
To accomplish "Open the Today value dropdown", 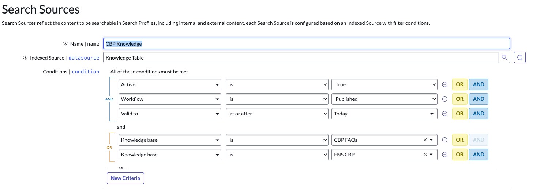I will pos(384,114).
